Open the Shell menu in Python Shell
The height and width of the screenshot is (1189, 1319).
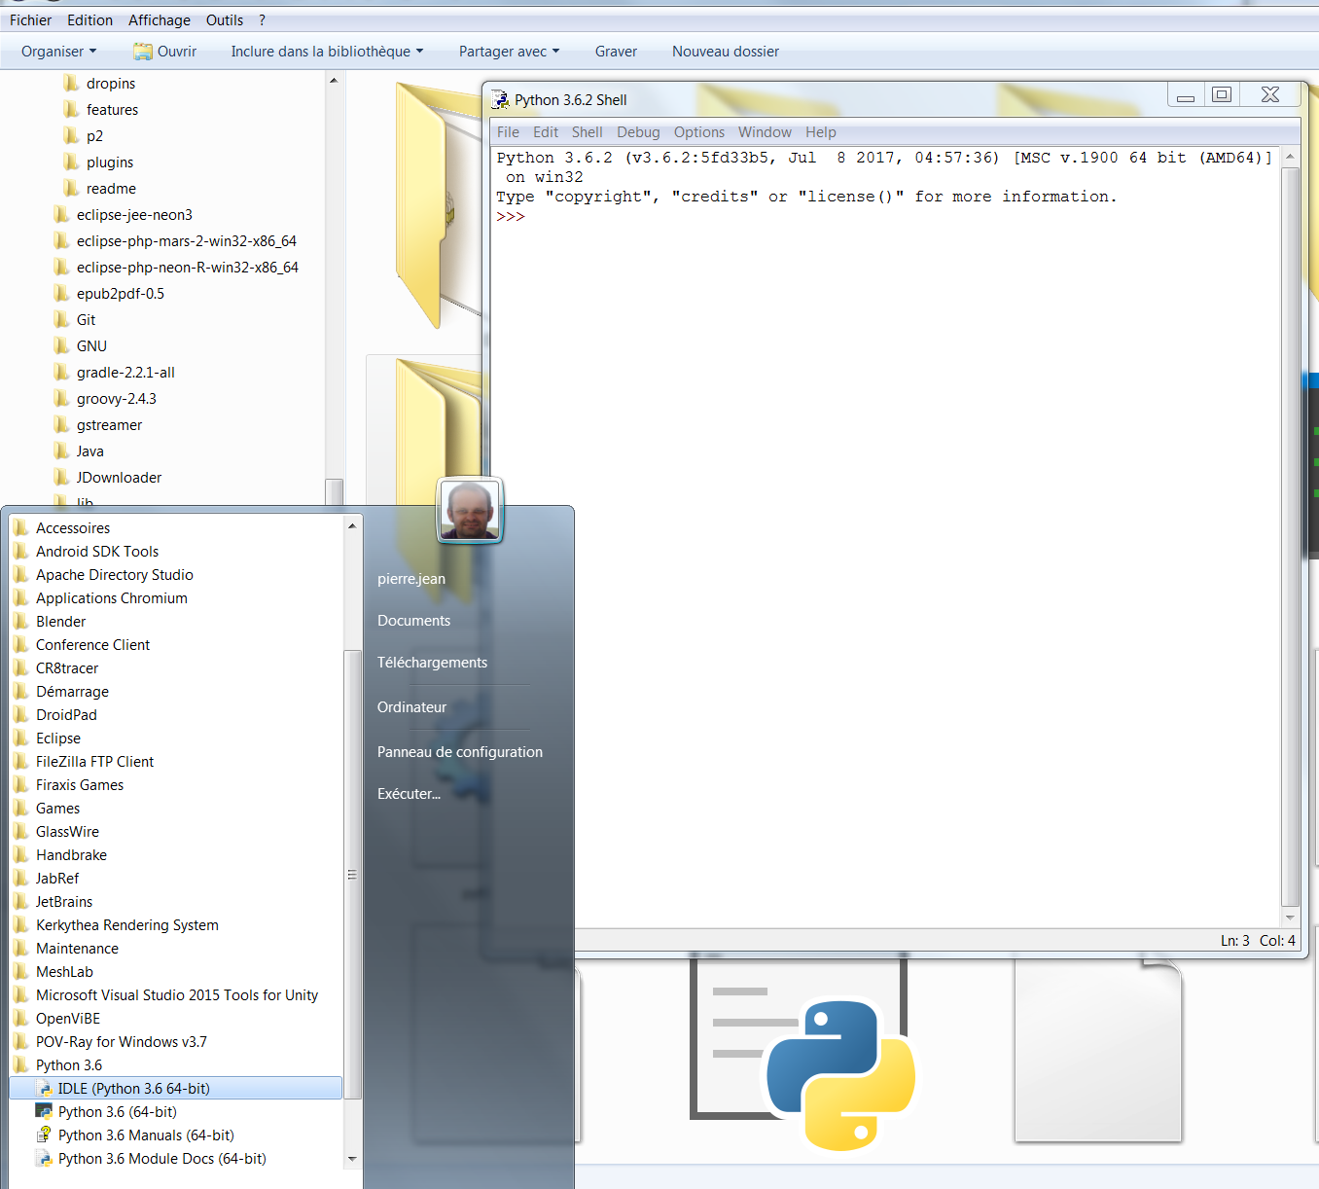[588, 132]
